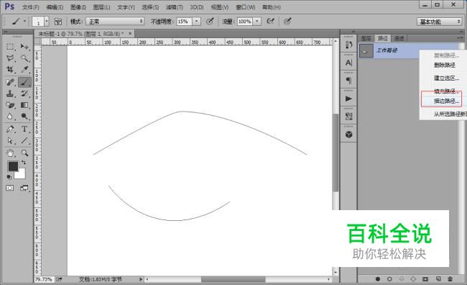This screenshot has height=285, width=467.
Task: Select the Magic Wand tool
Action: click(24, 58)
